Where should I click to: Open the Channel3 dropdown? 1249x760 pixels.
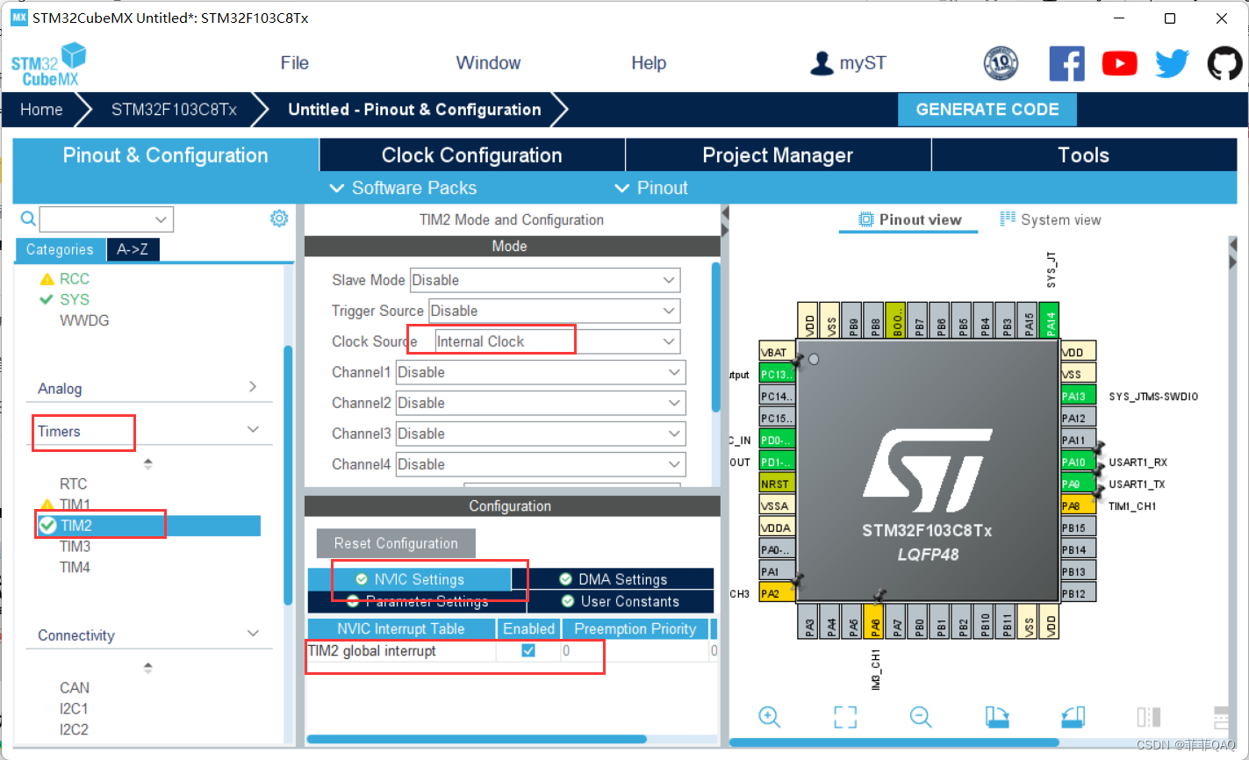pyautogui.click(x=541, y=434)
